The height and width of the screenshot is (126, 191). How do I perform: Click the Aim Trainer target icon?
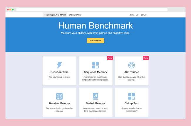tap(131, 65)
